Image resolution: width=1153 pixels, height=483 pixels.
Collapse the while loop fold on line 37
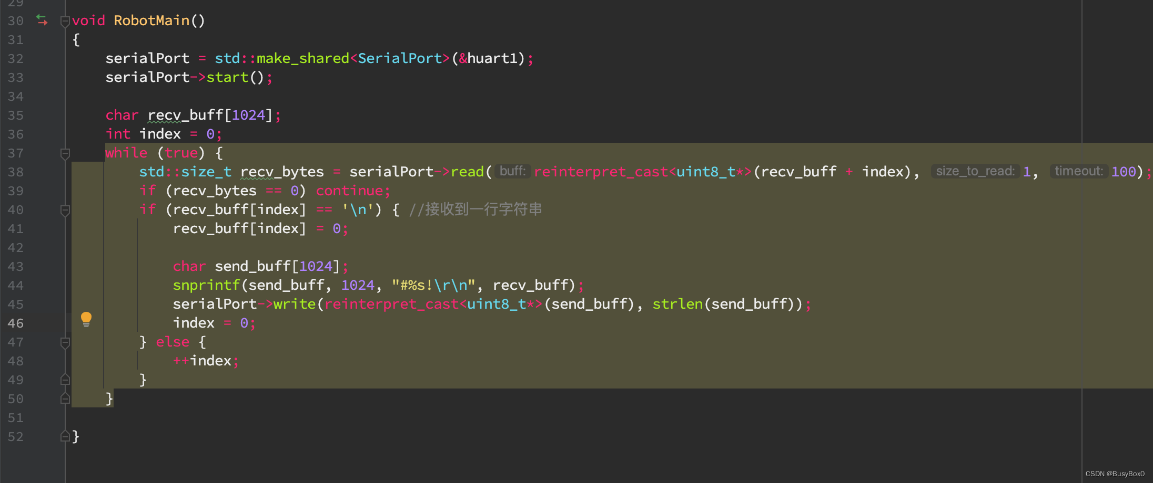[x=65, y=154]
